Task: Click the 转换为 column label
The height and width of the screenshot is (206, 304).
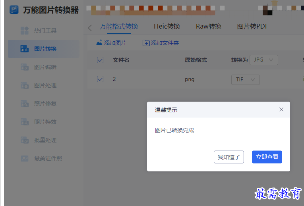Action: [240, 60]
